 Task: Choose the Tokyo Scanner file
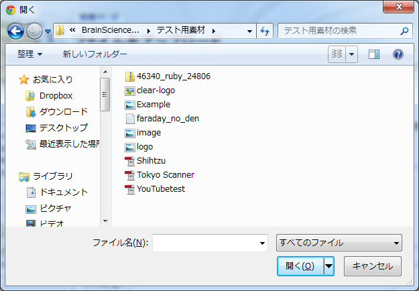(165, 175)
